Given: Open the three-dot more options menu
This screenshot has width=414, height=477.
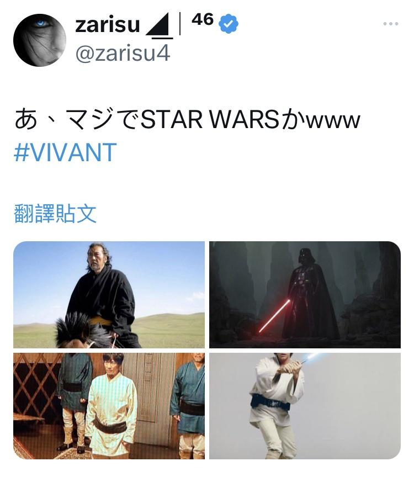Looking at the screenshot, I should [x=391, y=24].
